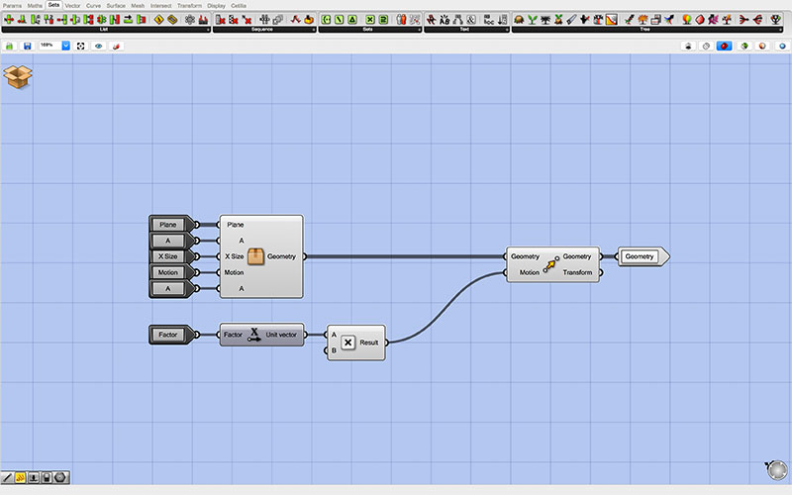Click the green Set Difference backslash icon
The image size is (792, 495).
(339, 20)
